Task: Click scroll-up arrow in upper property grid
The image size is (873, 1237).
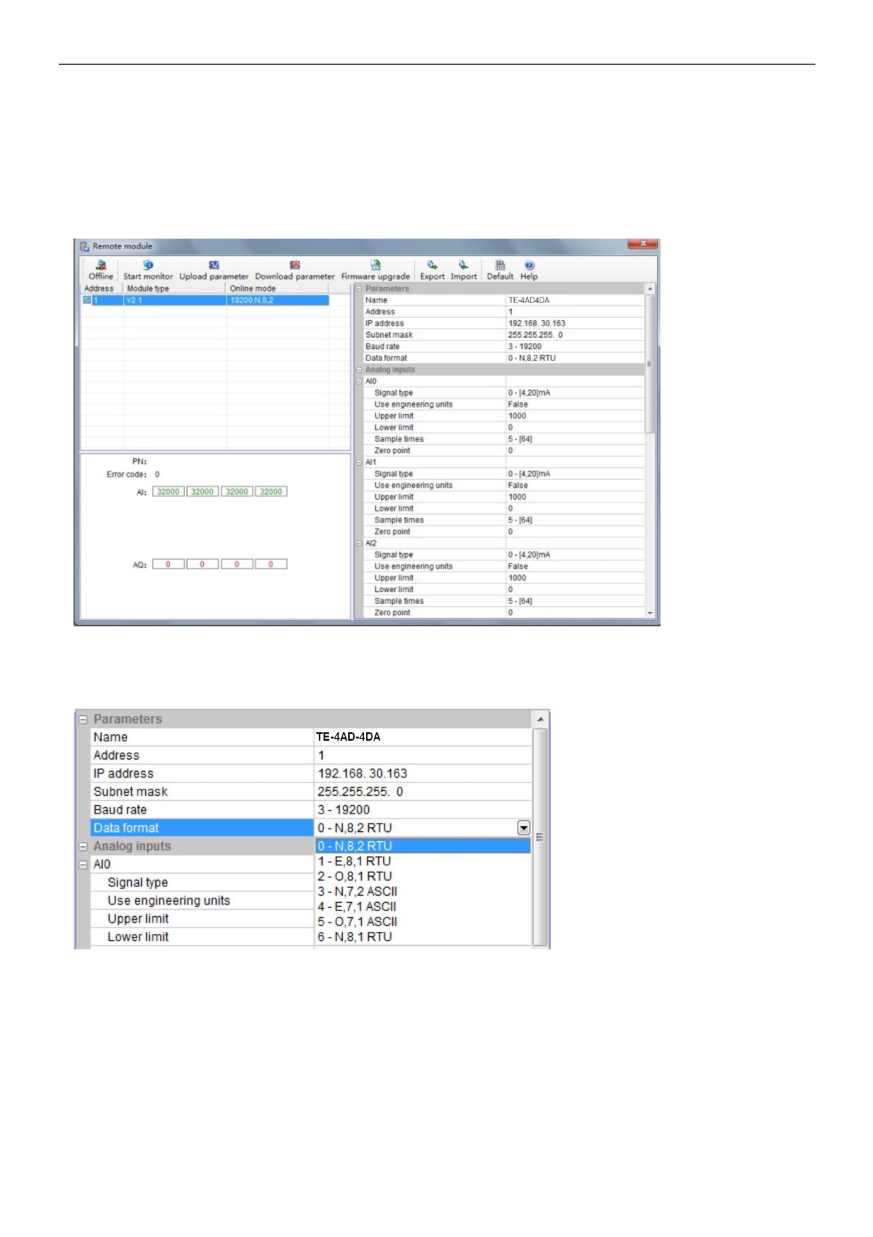Action: point(650,289)
